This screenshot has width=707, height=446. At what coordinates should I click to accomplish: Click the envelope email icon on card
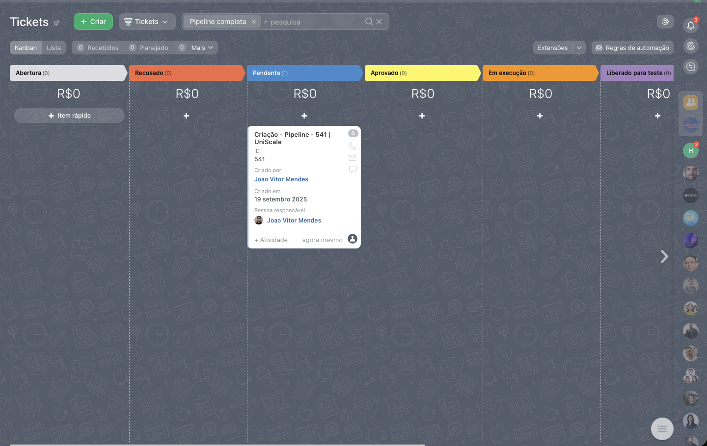point(353,158)
